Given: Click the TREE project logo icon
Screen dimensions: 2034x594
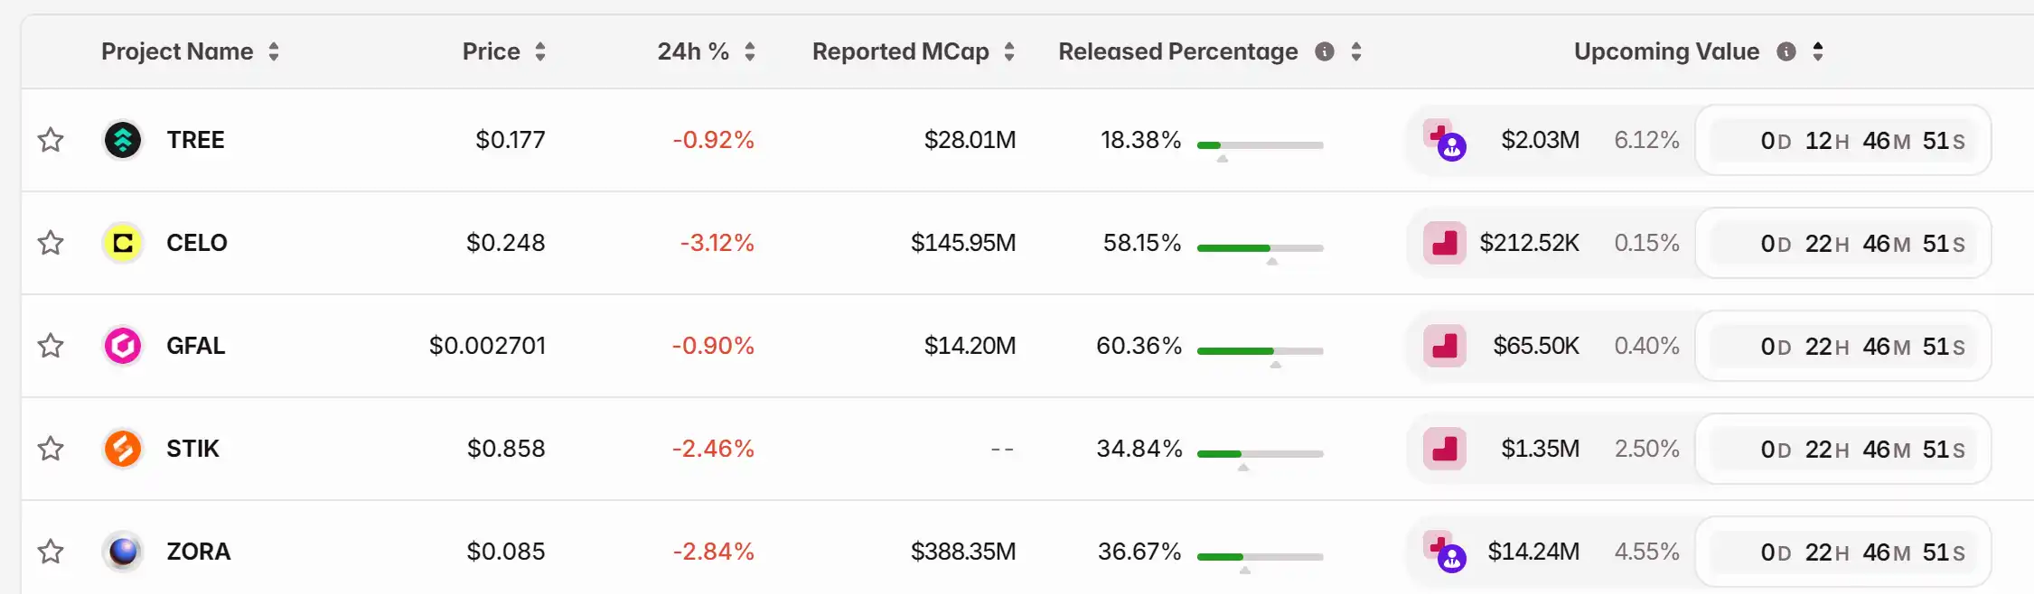Looking at the screenshot, I should tap(122, 140).
